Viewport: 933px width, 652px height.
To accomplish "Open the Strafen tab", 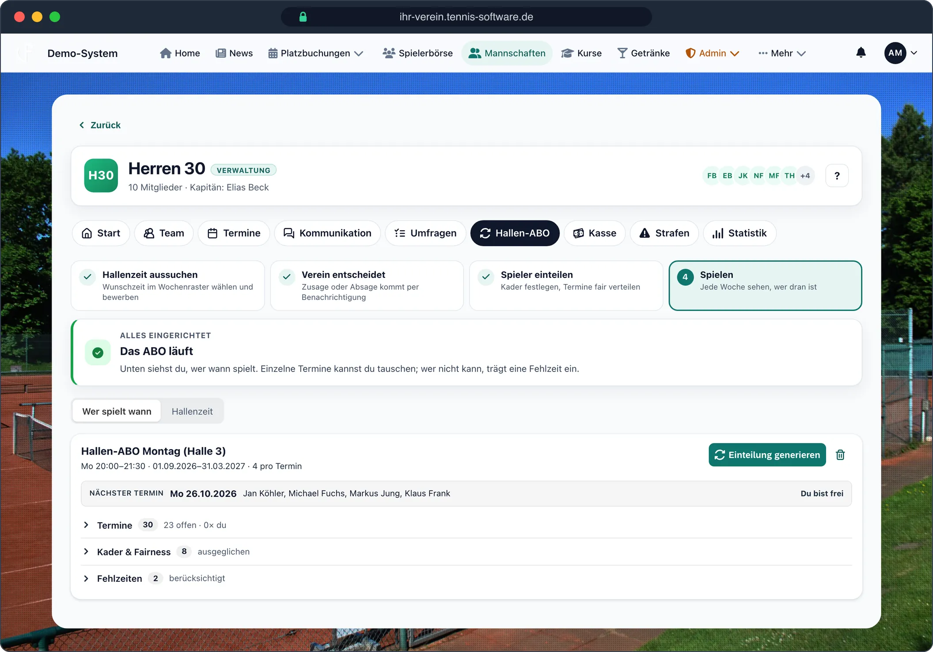I will [x=664, y=233].
